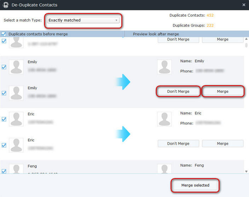Image resolution: width=249 pixels, height=197 pixels.
Task: Click Merge button for Eric group
Action: click(222, 144)
